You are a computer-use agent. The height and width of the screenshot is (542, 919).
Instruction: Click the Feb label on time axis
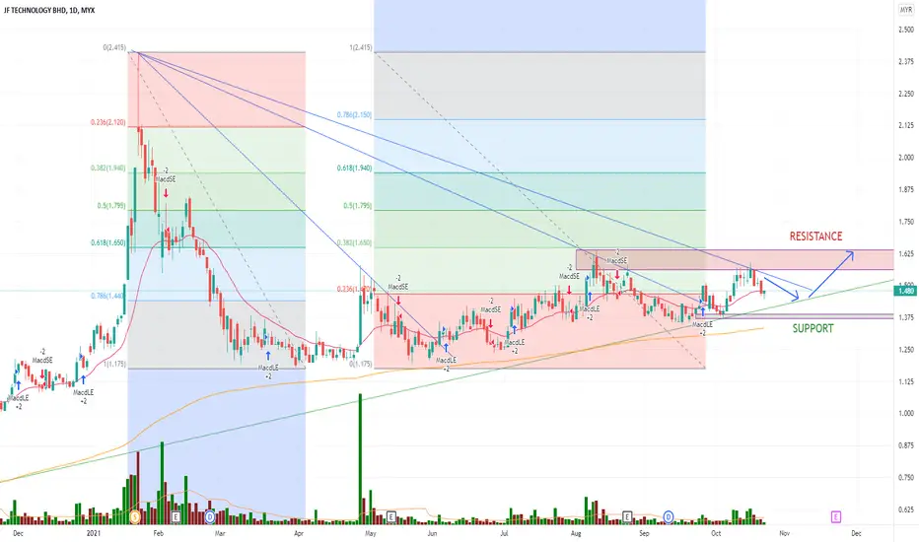[158, 533]
